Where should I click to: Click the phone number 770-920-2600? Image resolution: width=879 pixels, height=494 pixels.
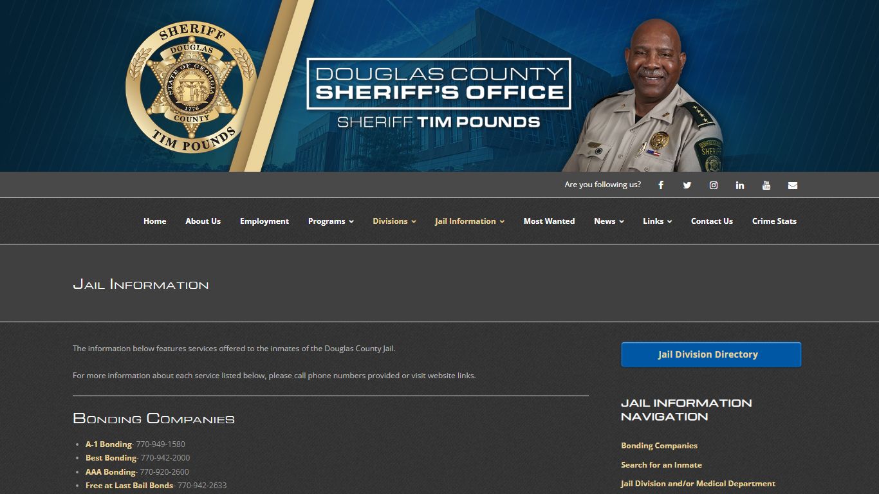(165, 472)
